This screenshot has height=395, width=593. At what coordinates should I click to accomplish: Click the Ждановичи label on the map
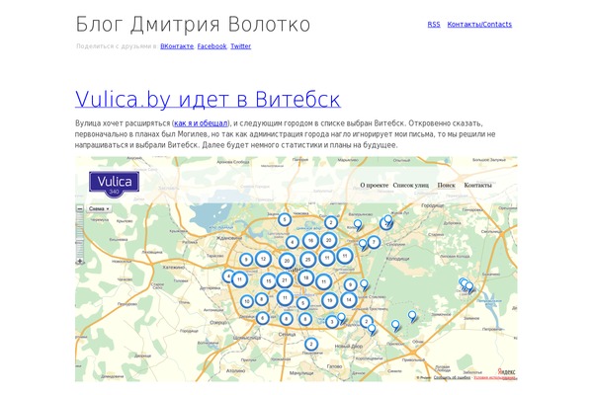point(228,238)
